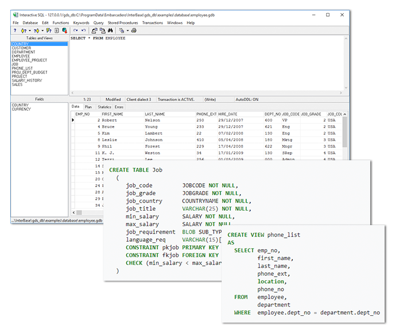Click the blue counter-clockwise curved arrow icon

84,30
